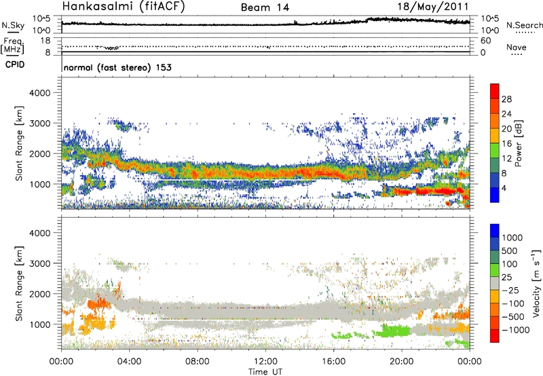This screenshot has height=376, width=543.
Task: Click 'normal (fast stereo) 153' text
Action: coord(117,67)
